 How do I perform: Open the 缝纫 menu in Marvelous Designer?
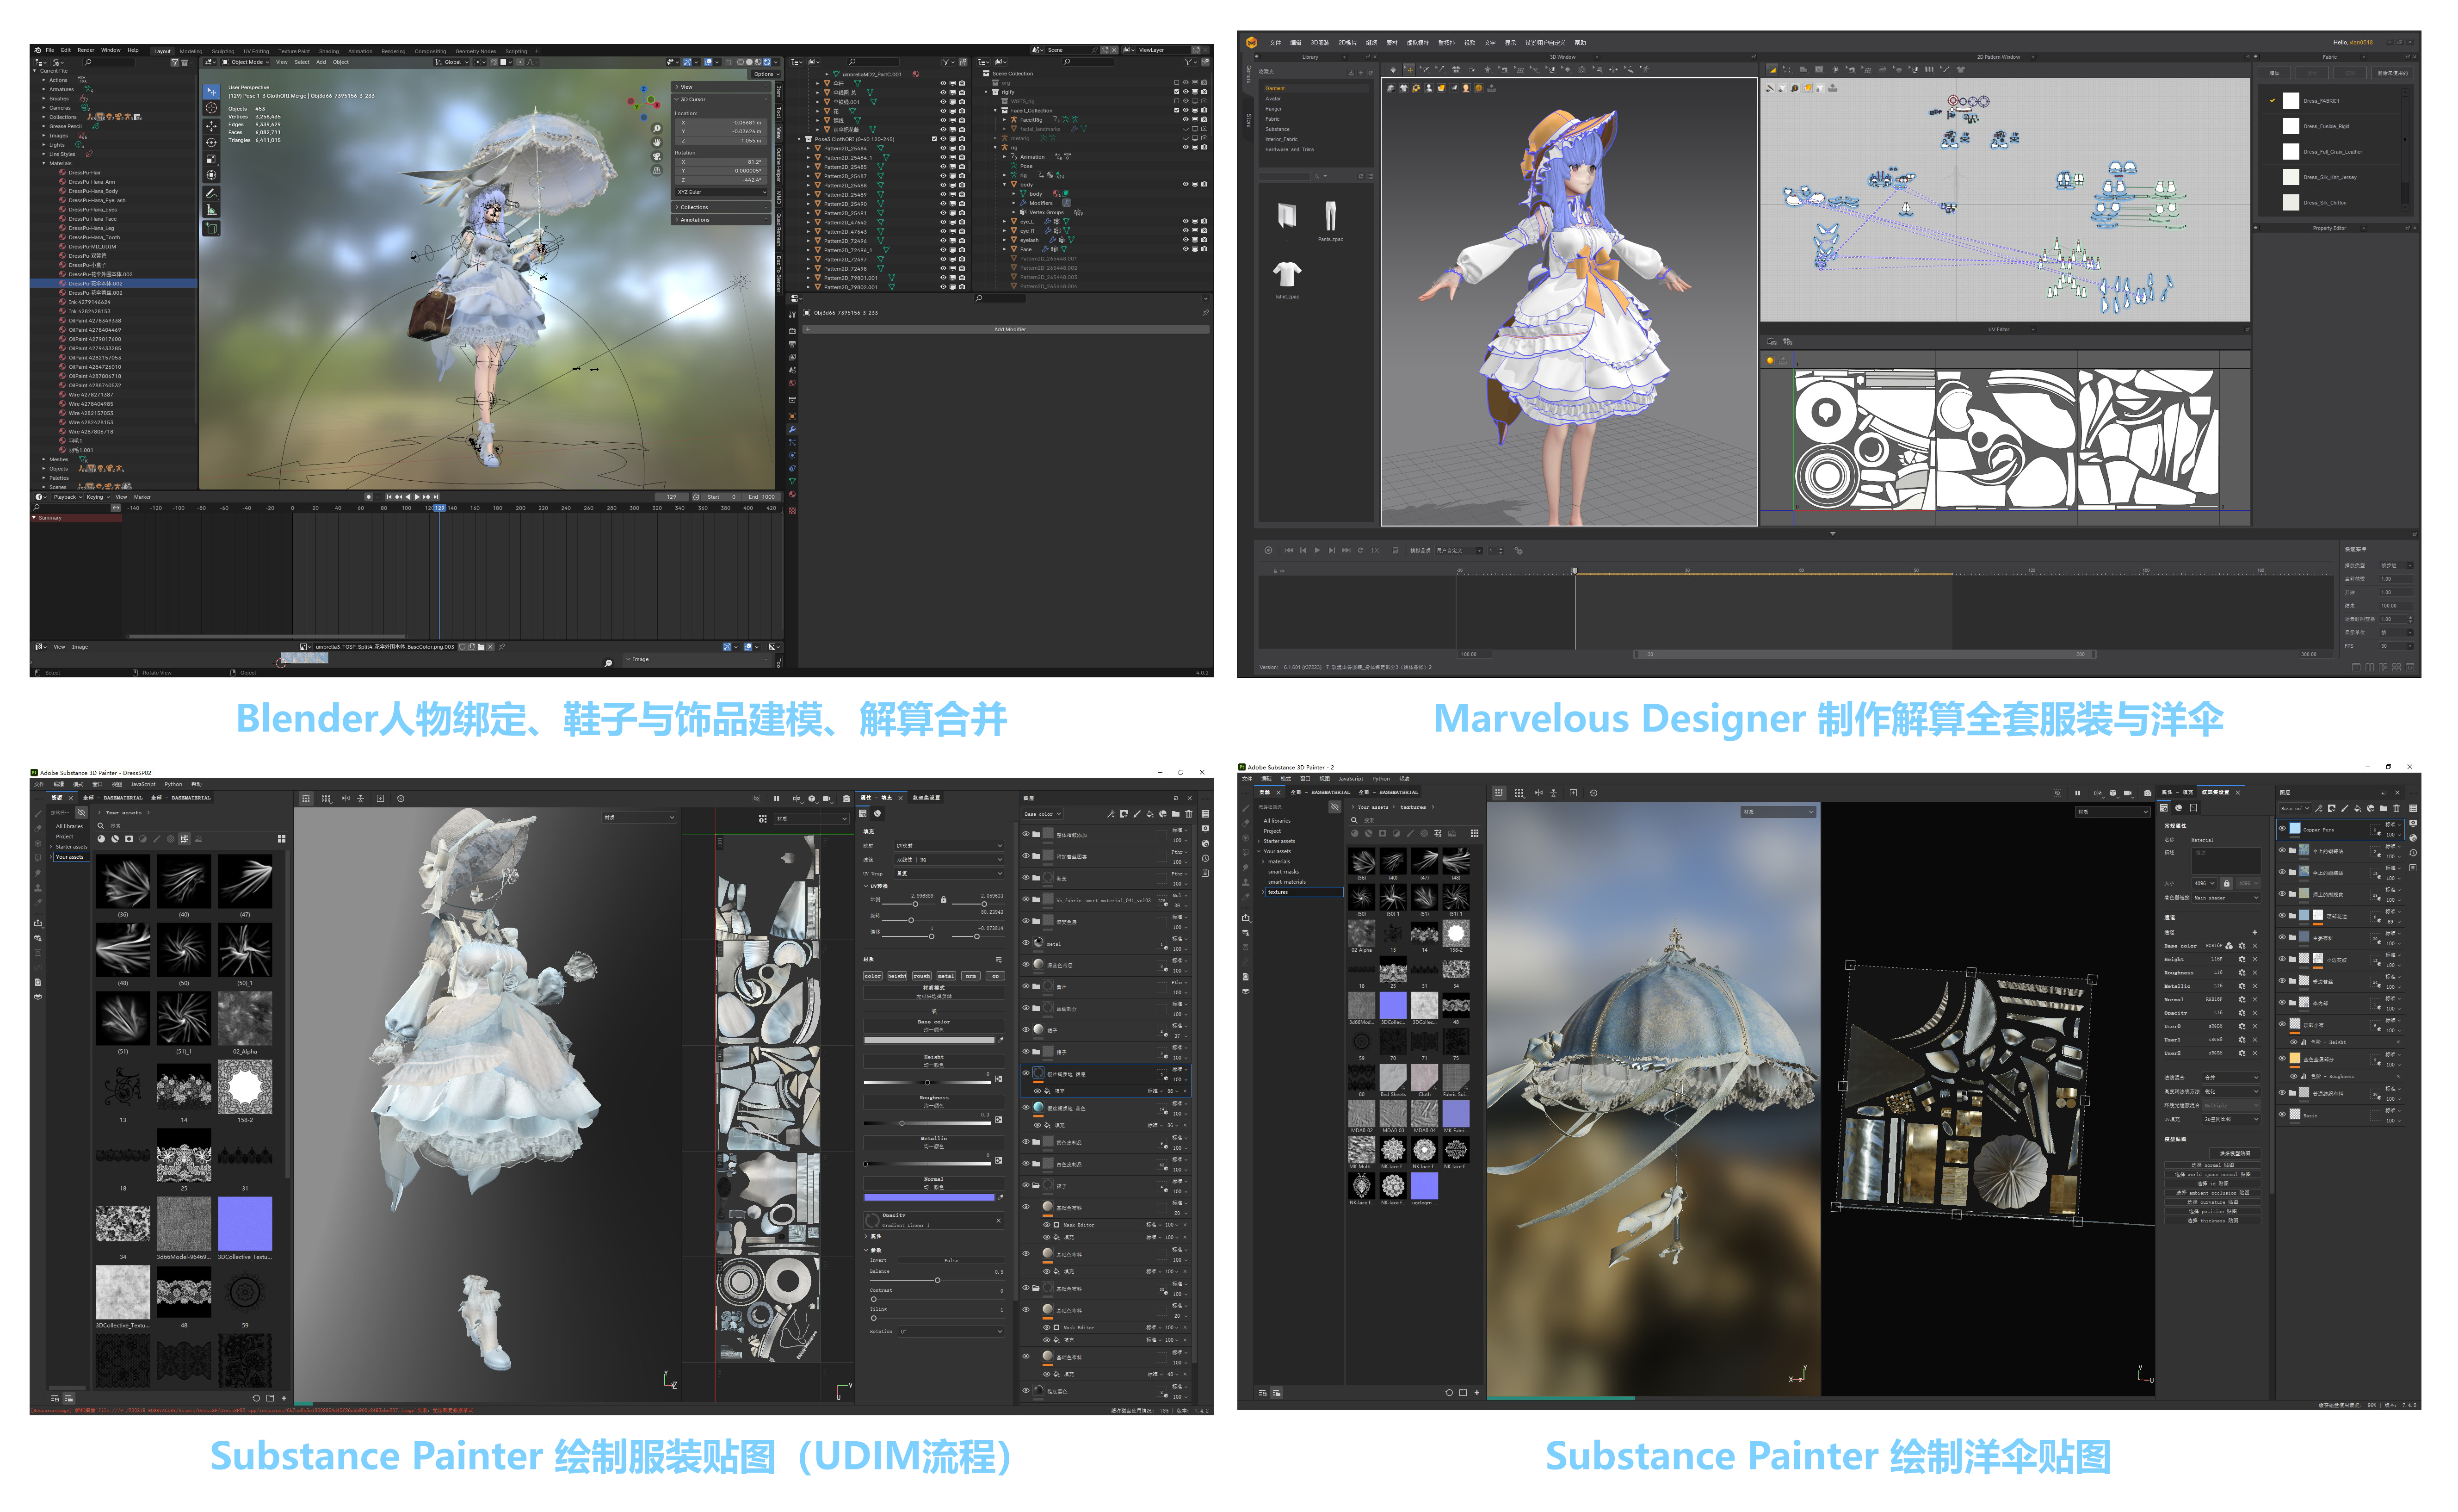1371,43
